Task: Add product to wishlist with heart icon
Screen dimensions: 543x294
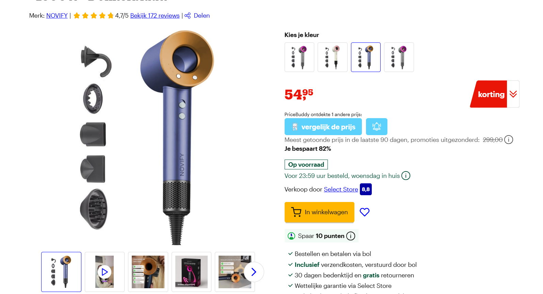Action: [365, 212]
